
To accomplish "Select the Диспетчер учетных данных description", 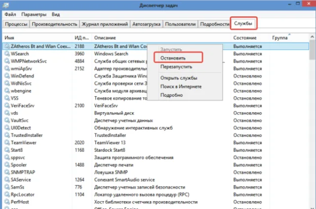I will pyautogui.click(x=123, y=121).
